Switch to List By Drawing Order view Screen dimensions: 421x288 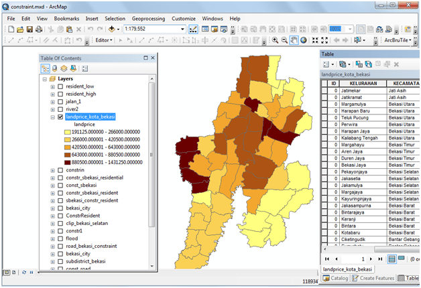45,68
